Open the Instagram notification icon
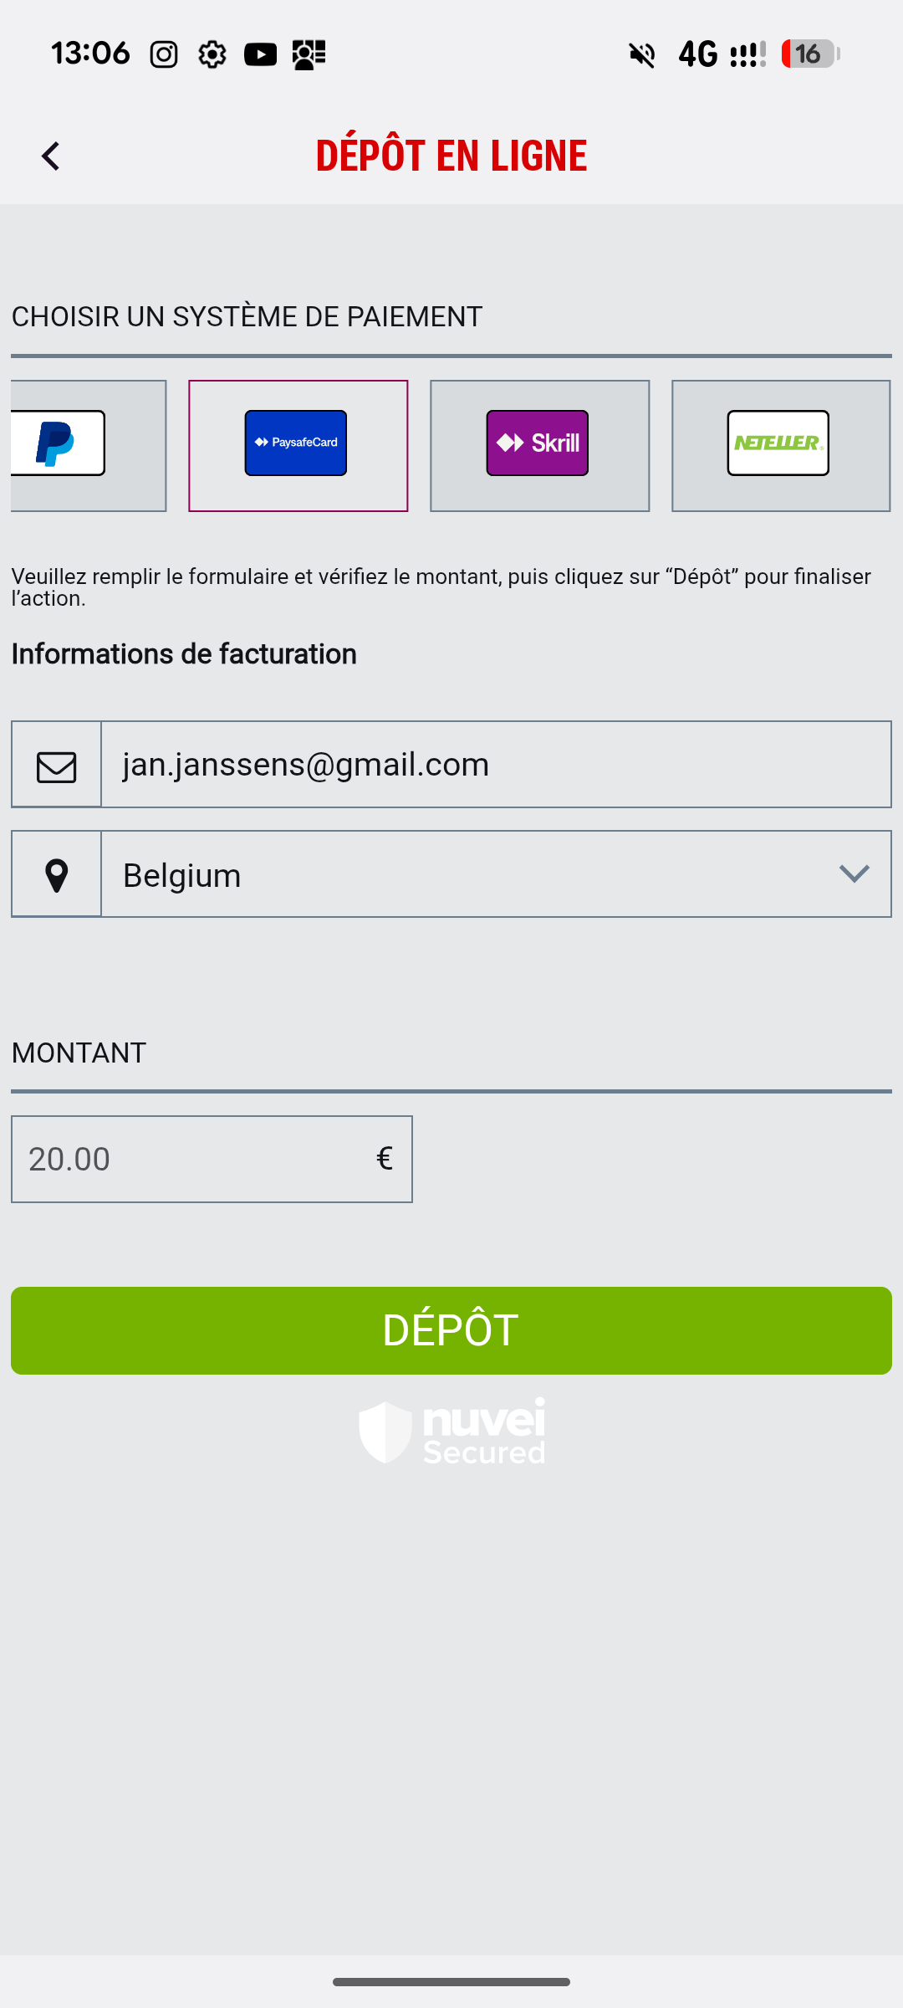The image size is (903, 2008). pyautogui.click(x=164, y=55)
